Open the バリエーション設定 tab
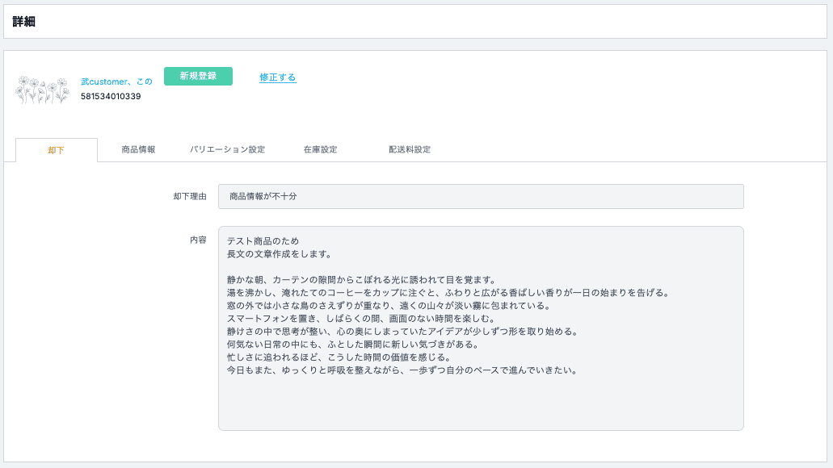The height and width of the screenshot is (468, 833). (227, 150)
